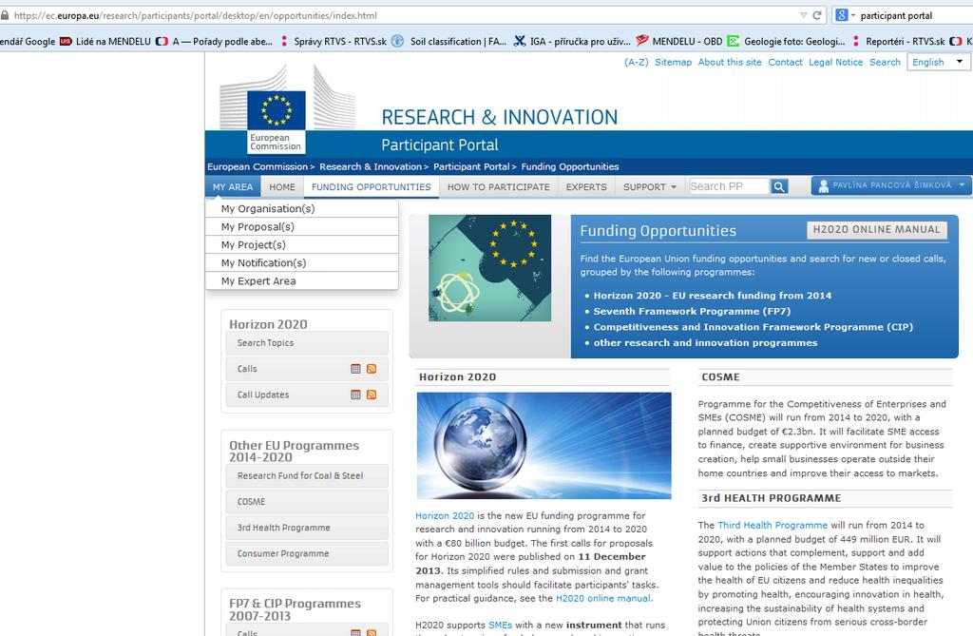Open the English language dropdown
Screen dimensions: 973x636
click(x=938, y=62)
